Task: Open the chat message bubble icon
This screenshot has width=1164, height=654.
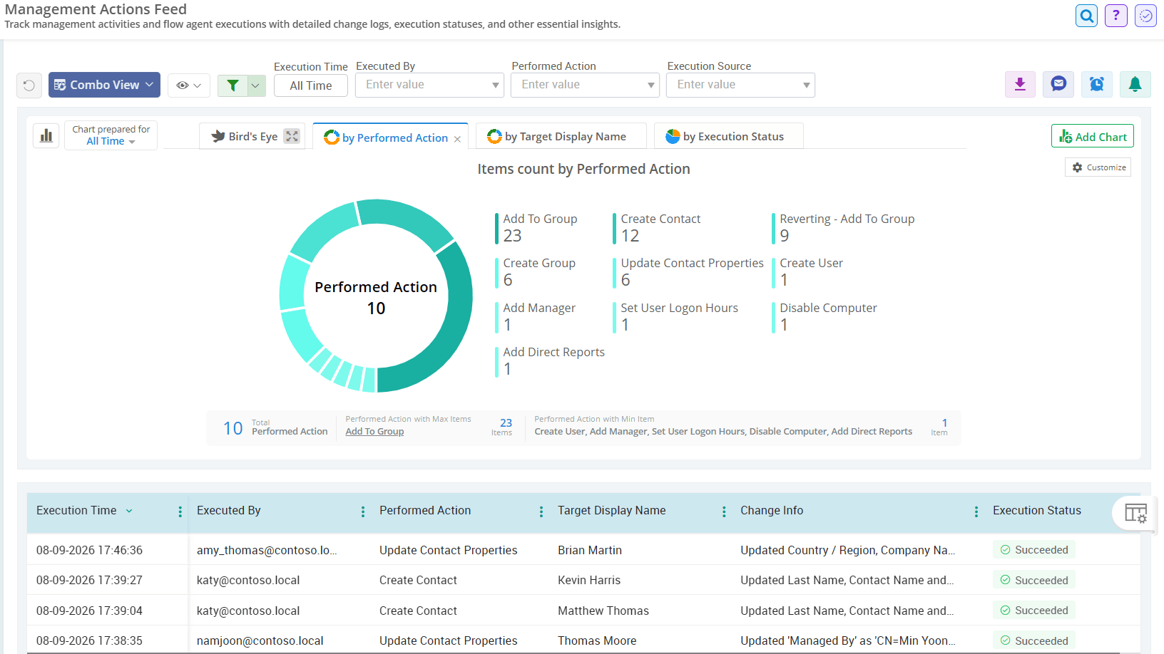Action: (1058, 84)
